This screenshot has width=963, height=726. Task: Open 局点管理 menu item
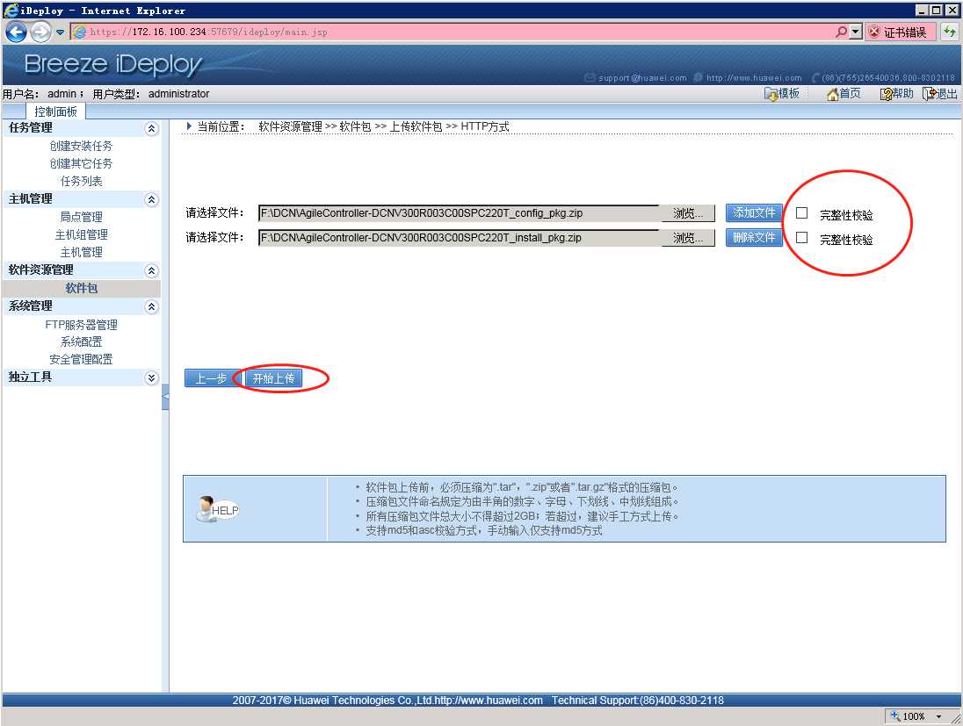click(81, 217)
